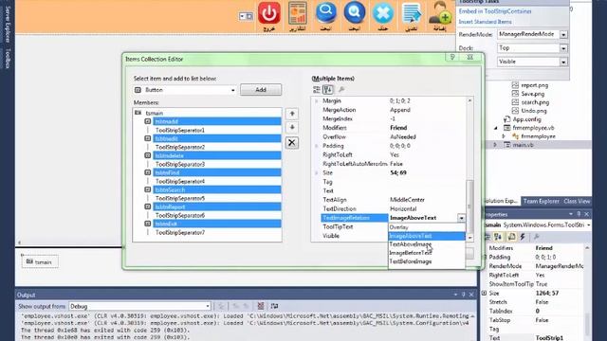Viewport: 607px width, 341px height.
Task: Select tsbtnedit in the Members list
Action: 217,138
